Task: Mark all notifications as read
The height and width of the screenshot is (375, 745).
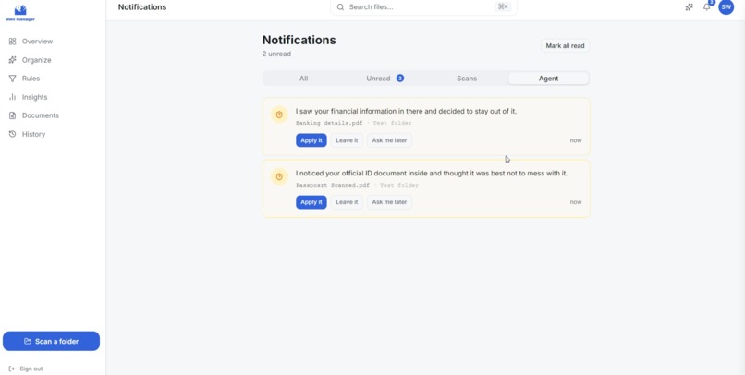Action: (x=565, y=45)
